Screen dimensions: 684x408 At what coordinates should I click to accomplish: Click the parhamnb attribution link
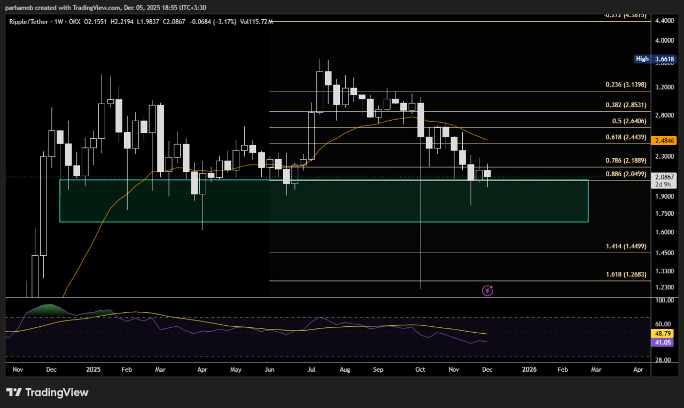19,7
